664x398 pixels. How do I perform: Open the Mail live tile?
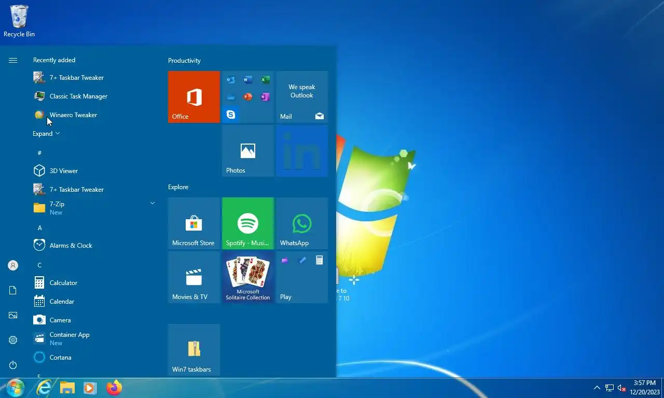[x=302, y=97]
